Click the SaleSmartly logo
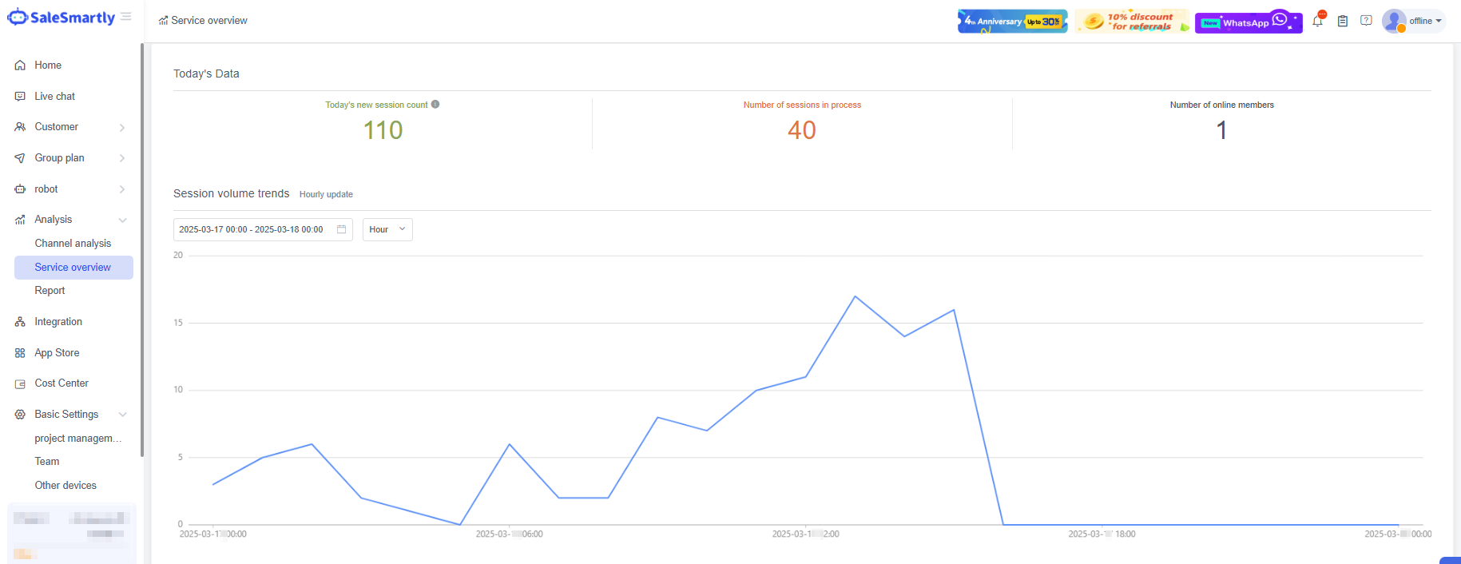The height and width of the screenshot is (564, 1461). point(61,18)
